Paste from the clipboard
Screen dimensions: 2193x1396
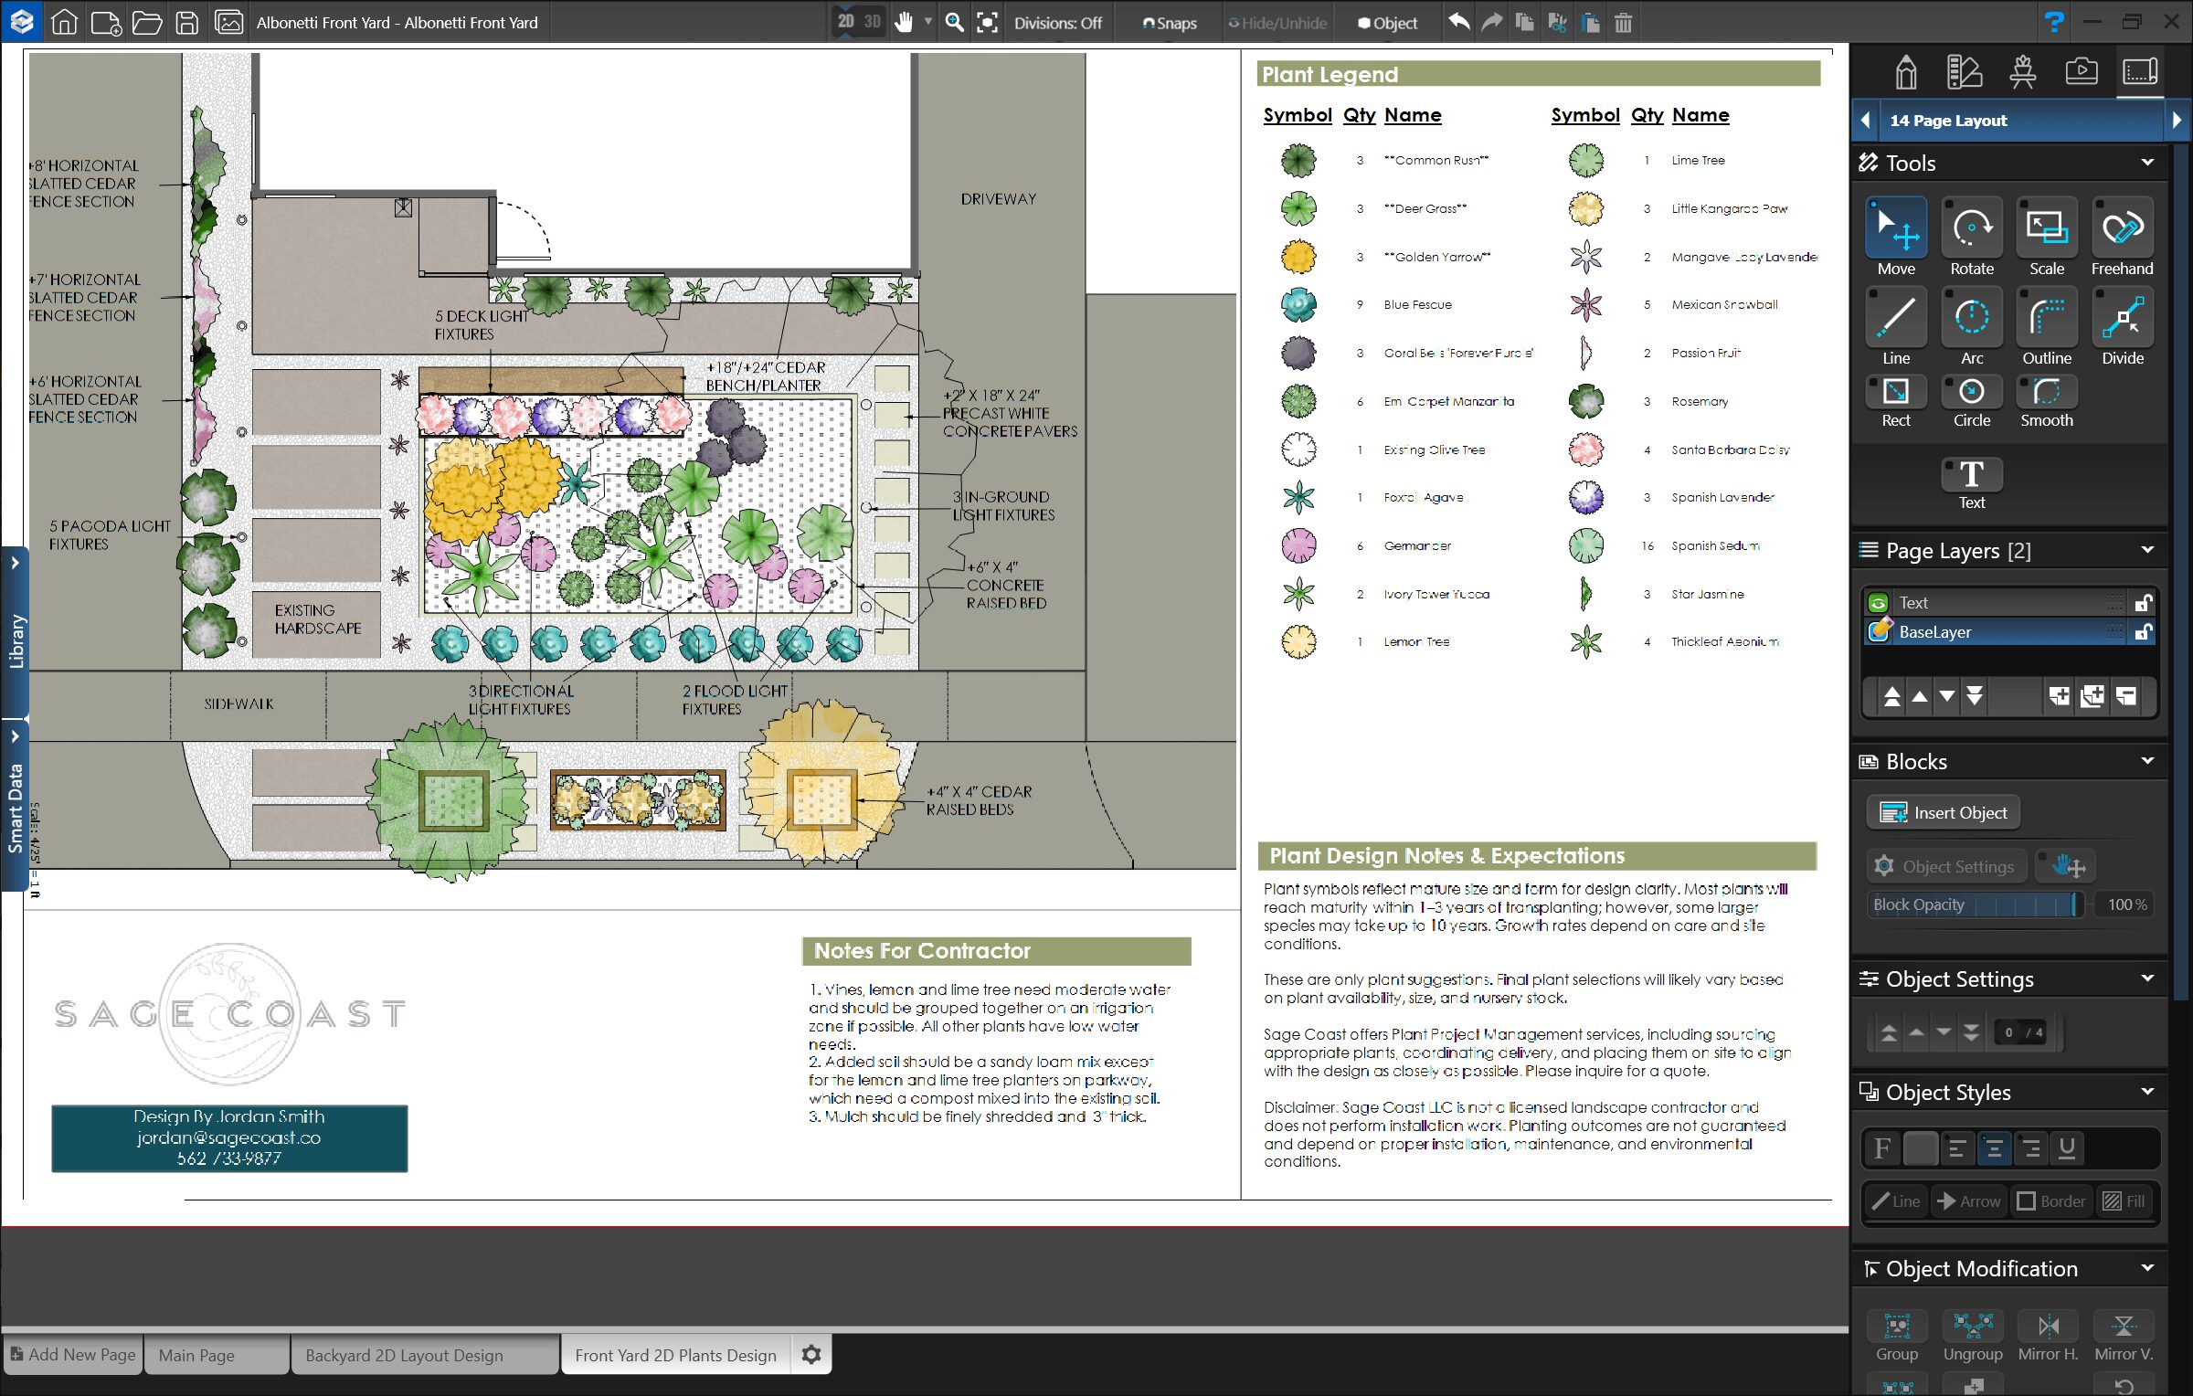1590,22
